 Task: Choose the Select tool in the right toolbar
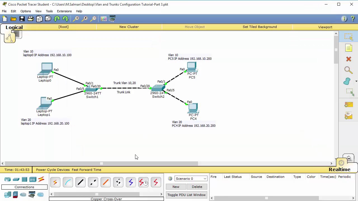(x=348, y=37)
